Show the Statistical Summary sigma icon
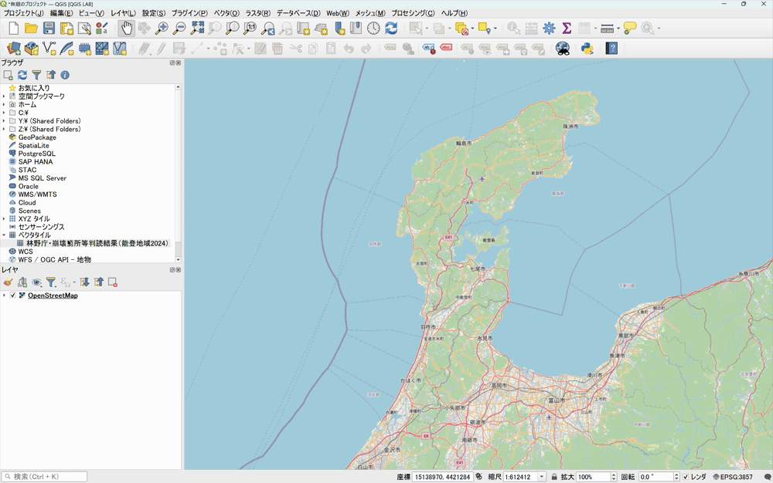This screenshot has height=483, width=773. [567, 29]
